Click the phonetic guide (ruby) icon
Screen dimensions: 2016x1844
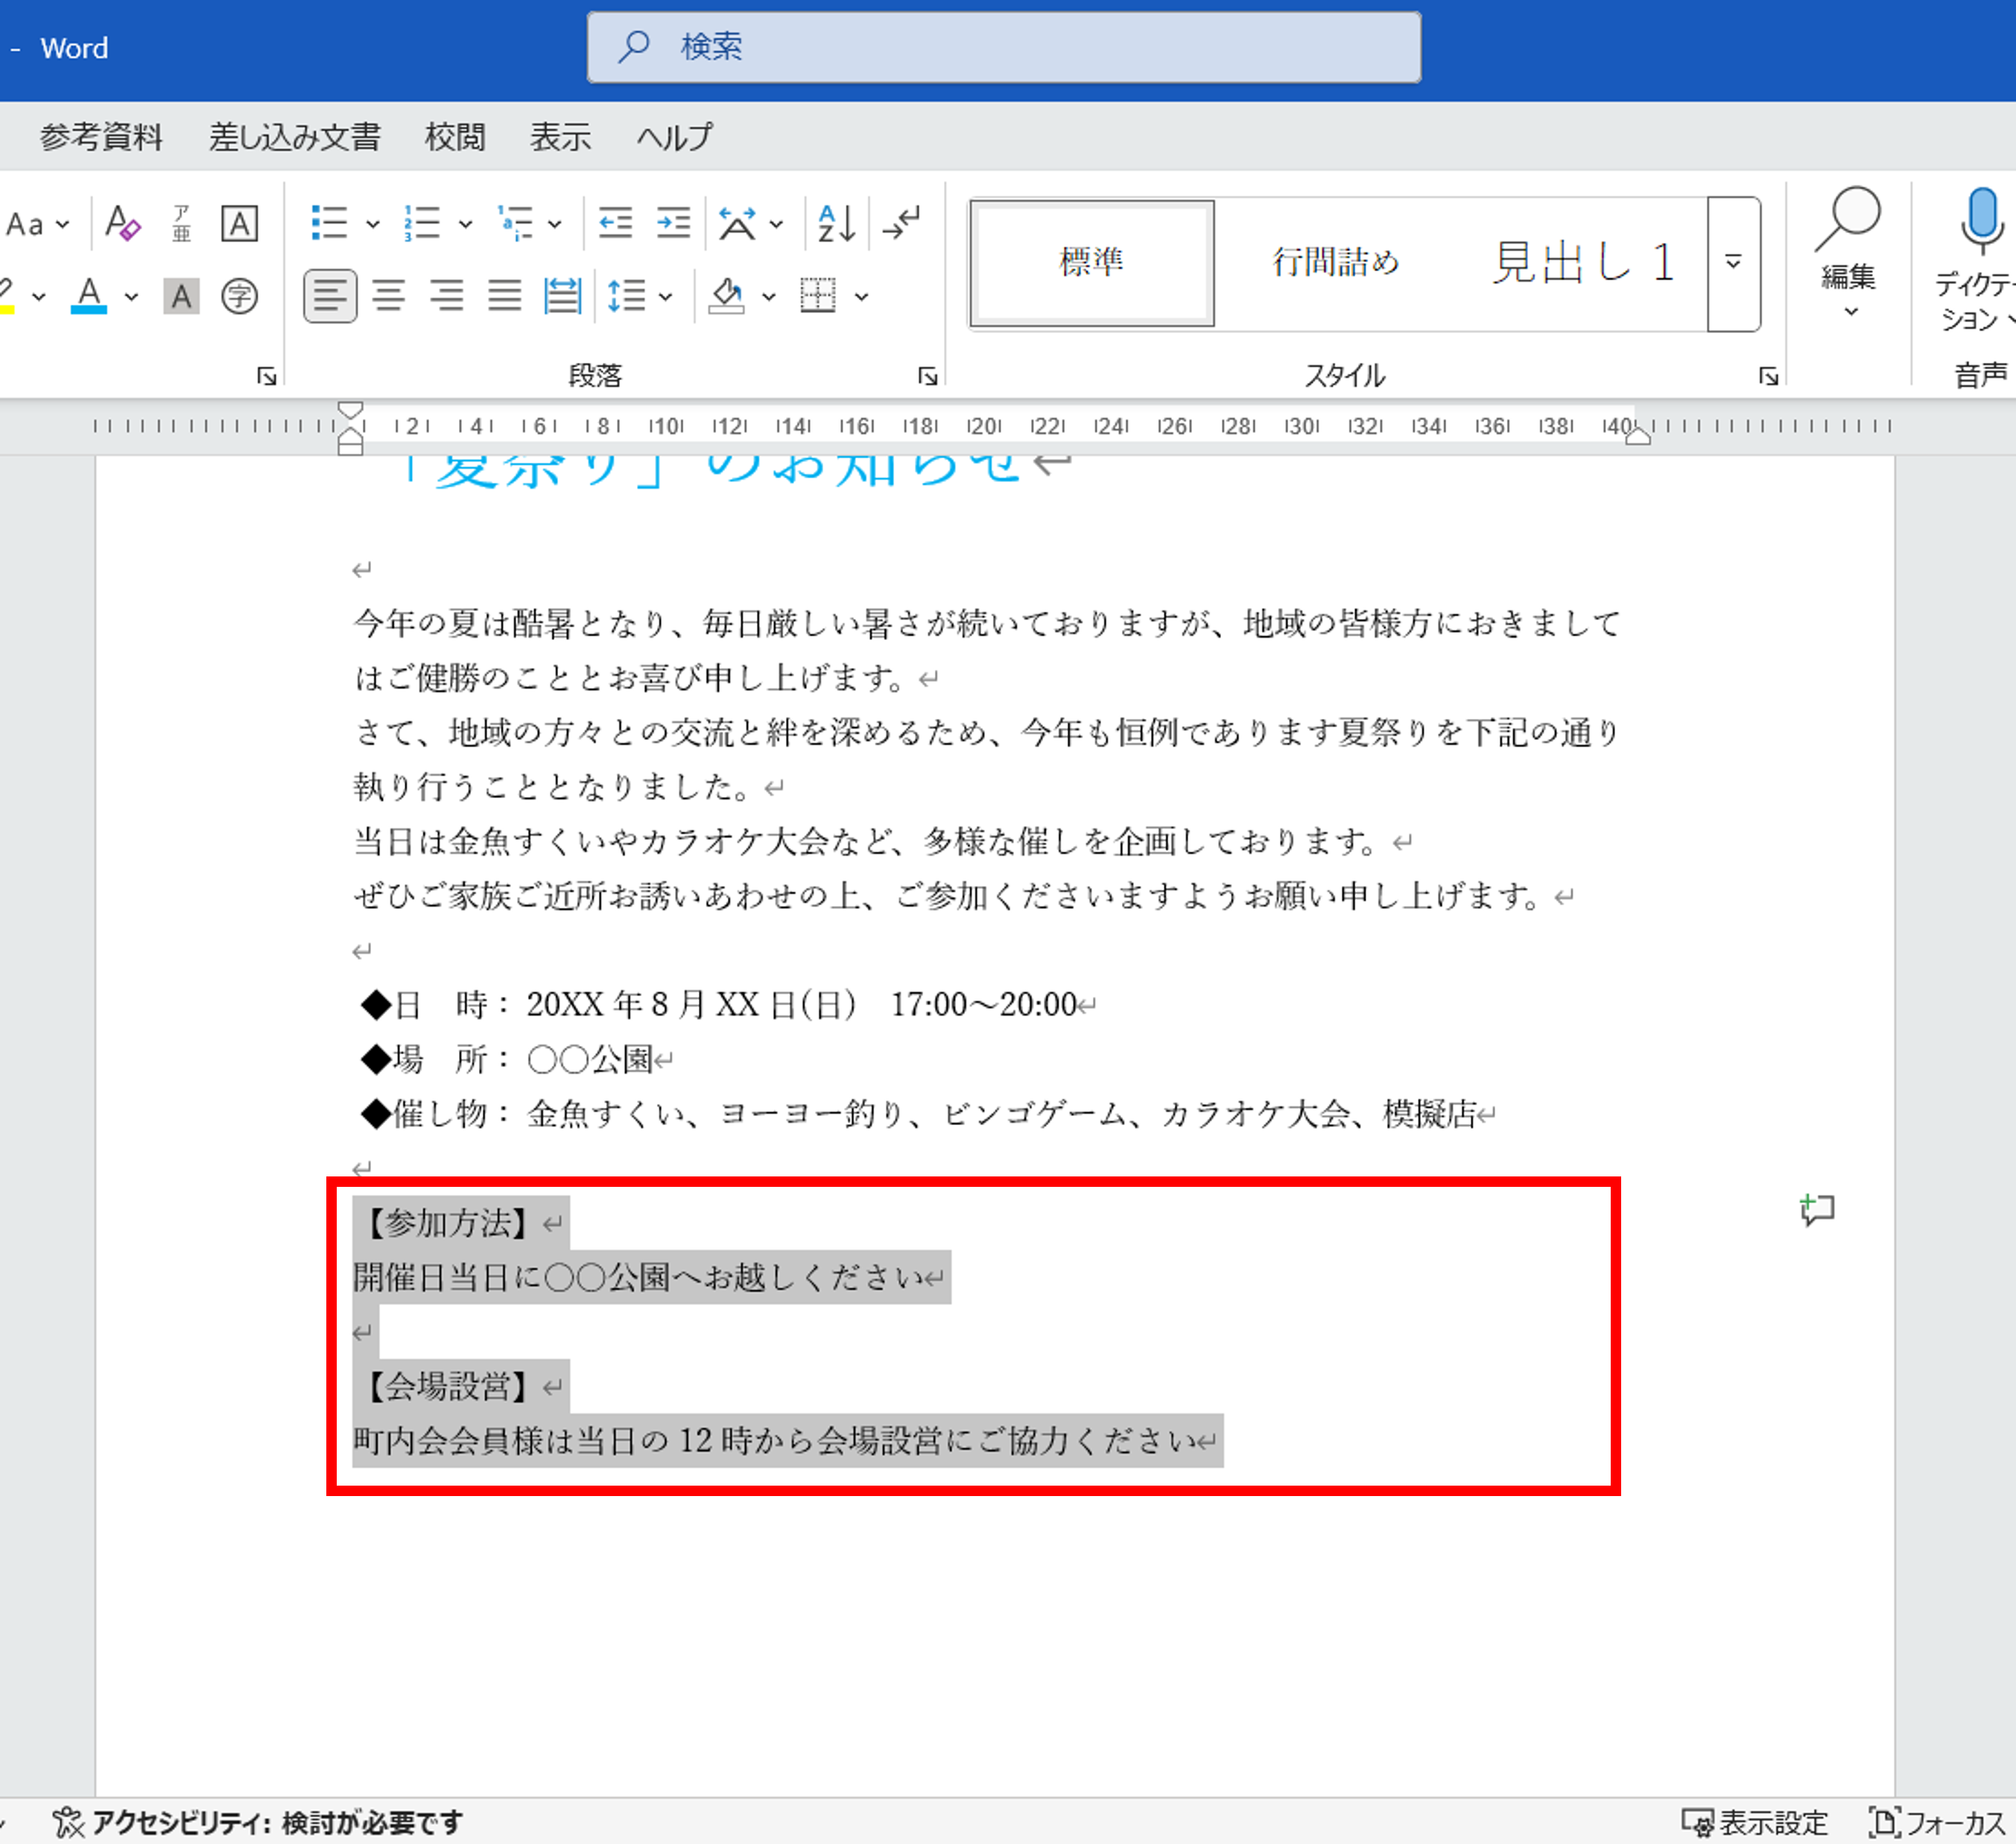[x=181, y=223]
